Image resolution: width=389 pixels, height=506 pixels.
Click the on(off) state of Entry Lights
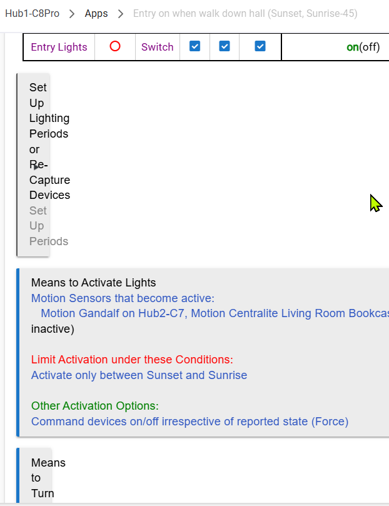[x=363, y=47]
